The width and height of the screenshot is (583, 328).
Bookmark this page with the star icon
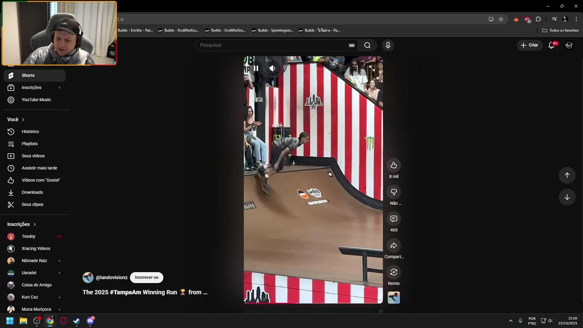(x=501, y=19)
